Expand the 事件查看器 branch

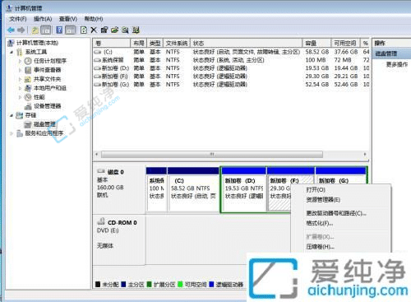pos(20,70)
